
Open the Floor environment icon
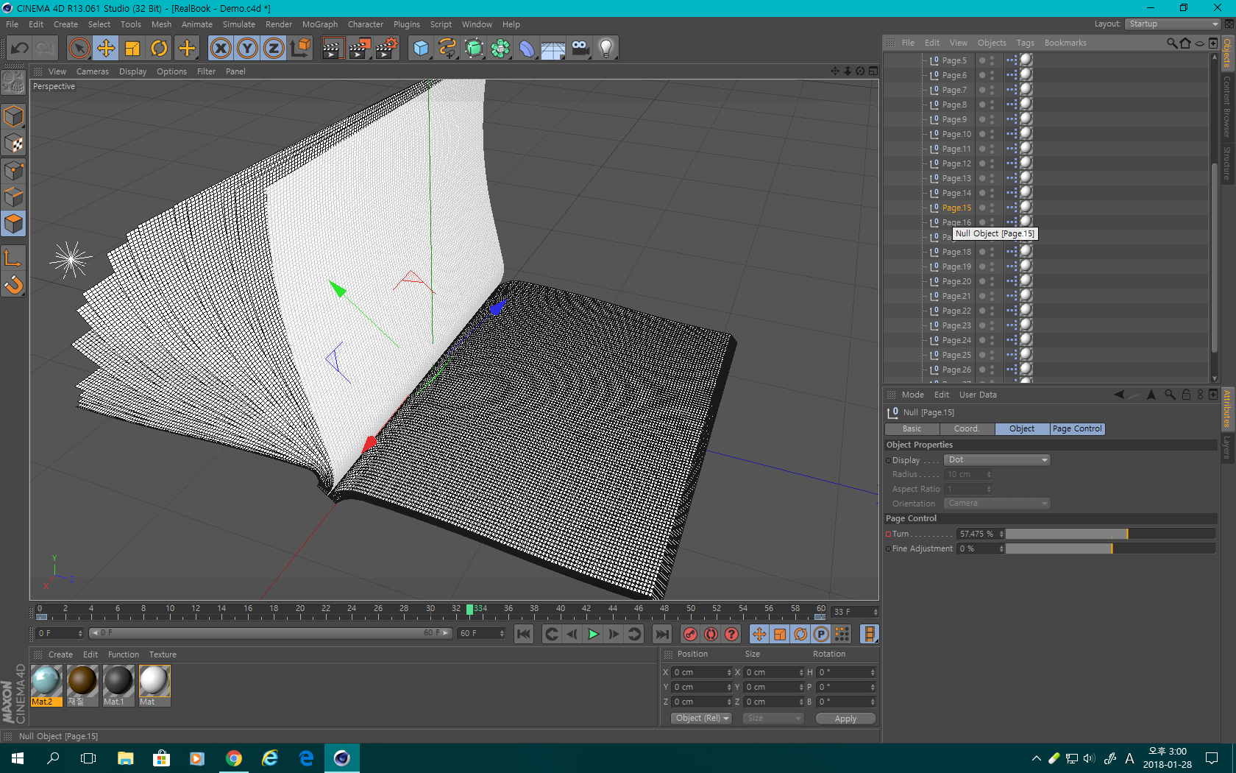click(x=553, y=49)
